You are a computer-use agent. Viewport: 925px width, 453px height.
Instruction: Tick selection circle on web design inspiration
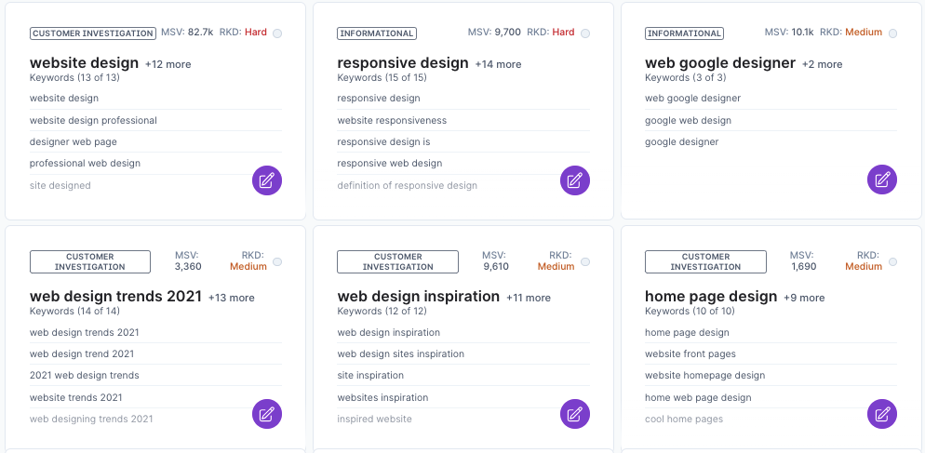[x=585, y=262]
